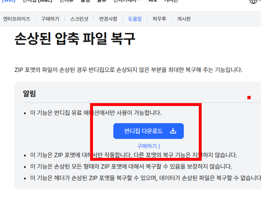This screenshot has height=203, width=261.
Task: Click the bullet about 반디집 유료 에디션
Action: [x=96, y=113]
